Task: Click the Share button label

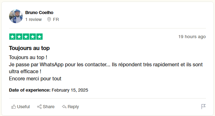Action: coord(48,107)
